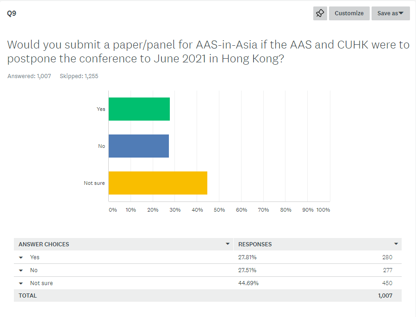Click the ANSWER CHOICES column header

point(44,244)
